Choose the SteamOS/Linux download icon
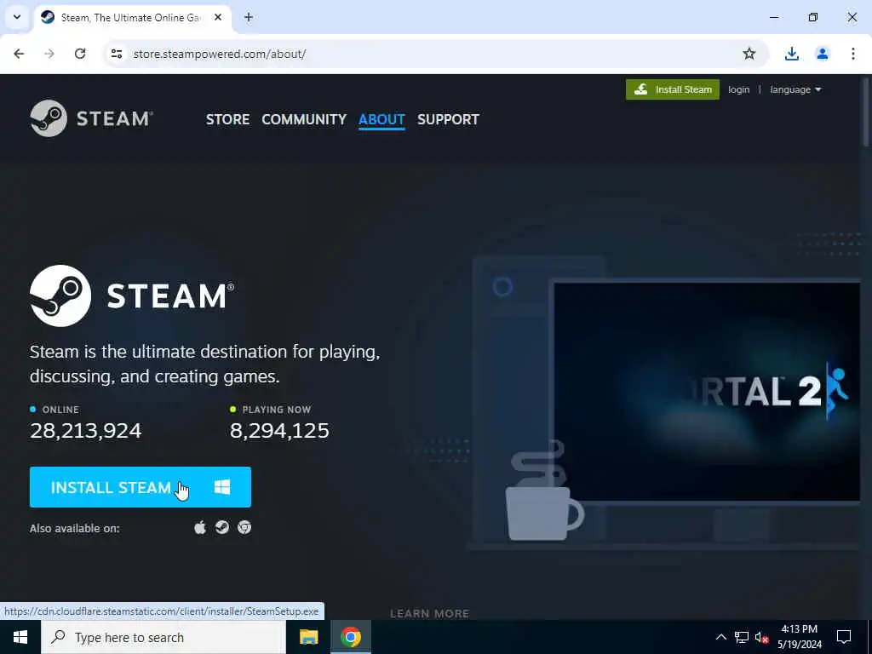The image size is (872, 654). point(222,527)
